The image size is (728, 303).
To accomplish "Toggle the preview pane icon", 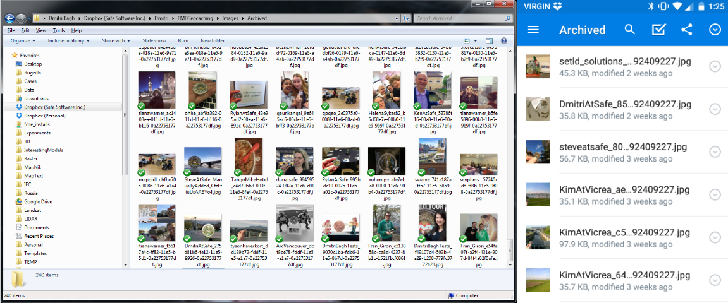I will pyautogui.click(x=490, y=41).
